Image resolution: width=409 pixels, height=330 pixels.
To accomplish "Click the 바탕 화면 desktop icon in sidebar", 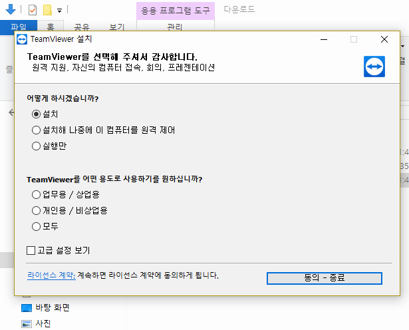I will 27,308.
